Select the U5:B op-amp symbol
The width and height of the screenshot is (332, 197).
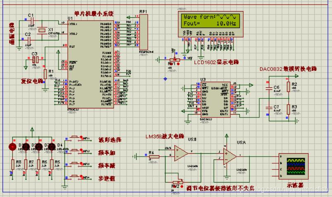[x=181, y=153]
